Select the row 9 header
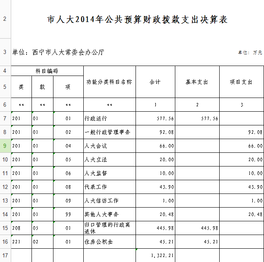264x262 pixels. [5, 146]
